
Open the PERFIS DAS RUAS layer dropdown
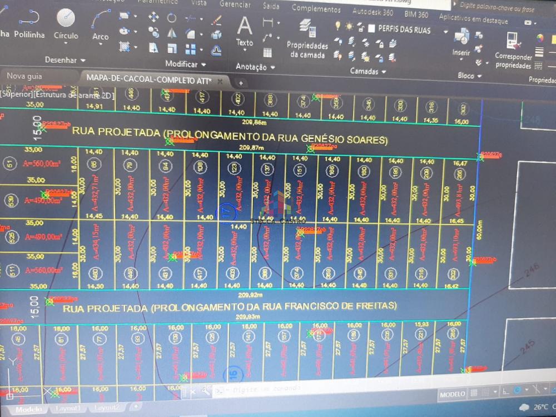pyautogui.click(x=445, y=32)
